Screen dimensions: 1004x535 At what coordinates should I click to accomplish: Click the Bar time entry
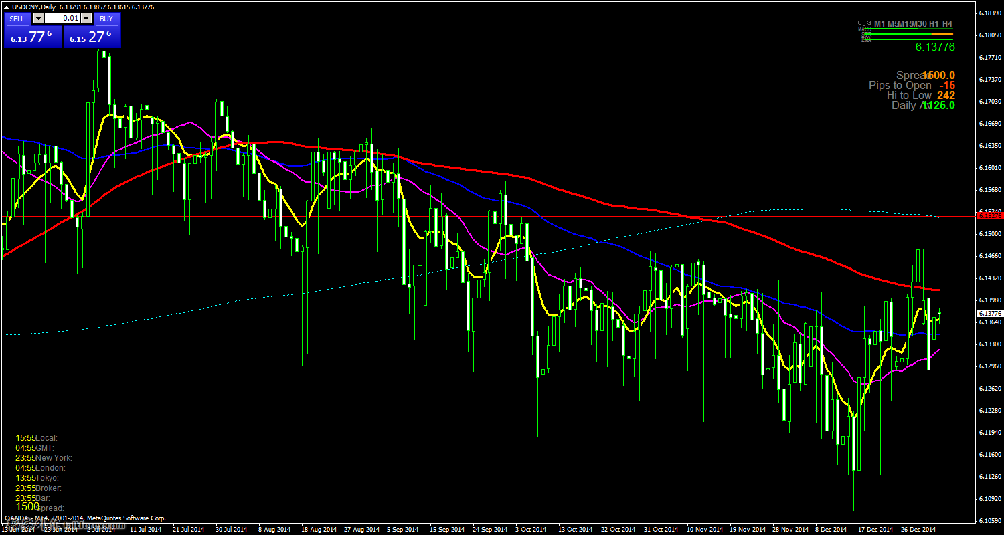click(33, 498)
